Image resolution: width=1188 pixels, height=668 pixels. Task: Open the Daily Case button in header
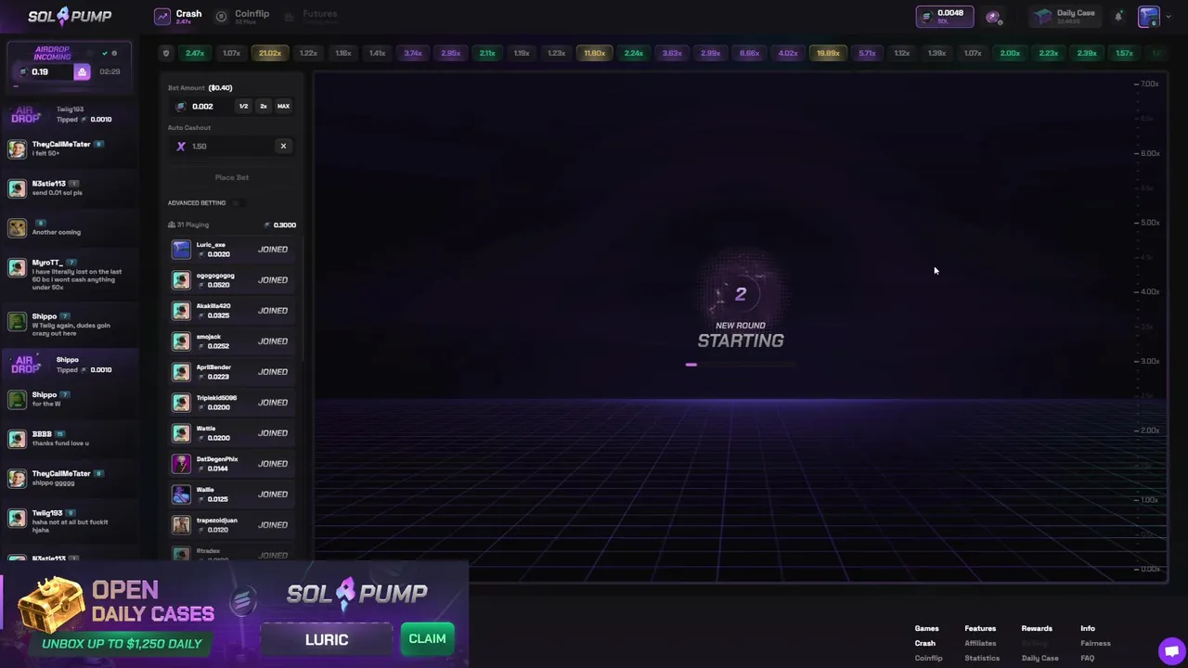pyautogui.click(x=1065, y=16)
